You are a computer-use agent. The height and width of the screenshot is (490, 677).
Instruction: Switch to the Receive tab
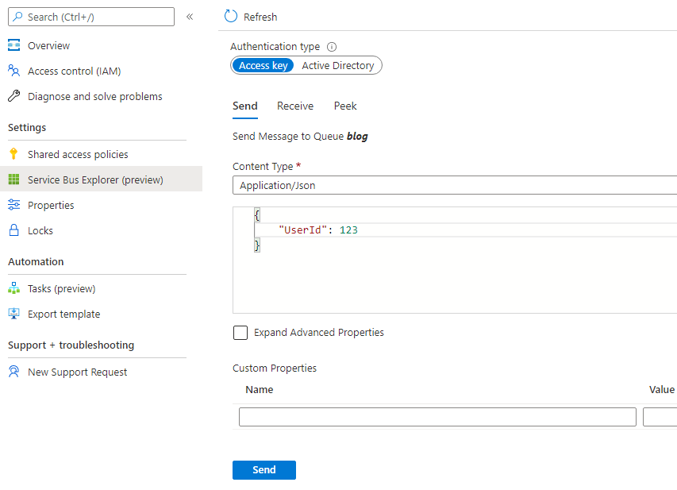click(x=294, y=106)
